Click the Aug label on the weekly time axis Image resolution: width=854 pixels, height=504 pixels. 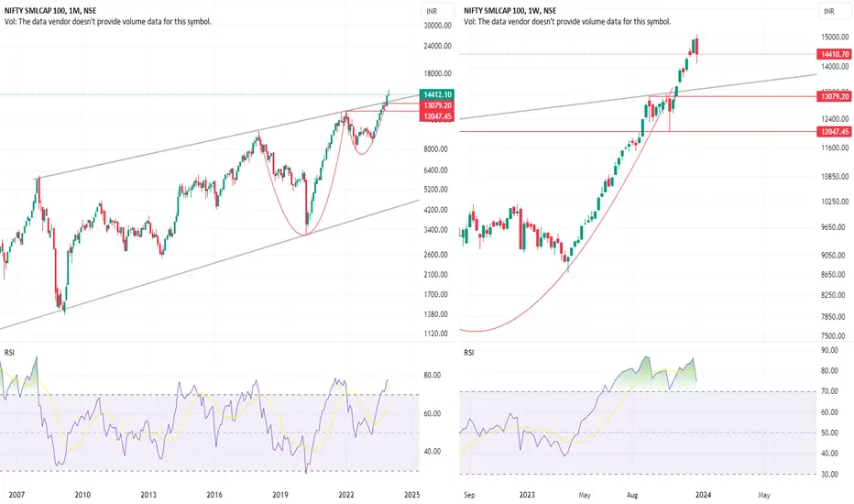[x=631, y=495]
